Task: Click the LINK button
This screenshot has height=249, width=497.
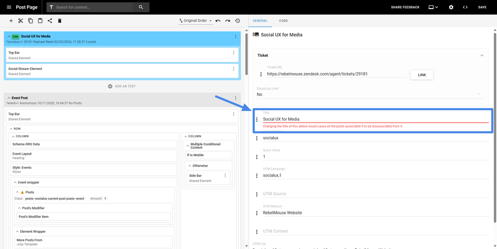Action: pos(421,75)
